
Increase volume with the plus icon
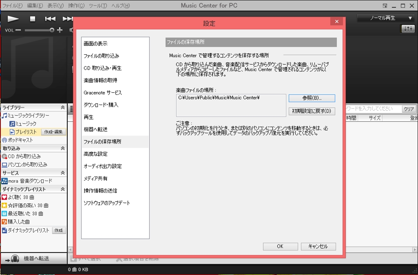pos(60,30)
